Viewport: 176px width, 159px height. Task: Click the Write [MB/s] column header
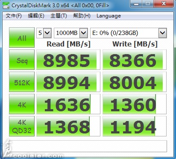(x=135, y=44)
